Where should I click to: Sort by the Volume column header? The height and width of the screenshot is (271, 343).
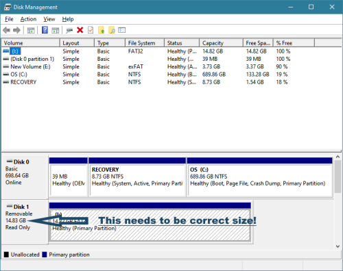30,43
